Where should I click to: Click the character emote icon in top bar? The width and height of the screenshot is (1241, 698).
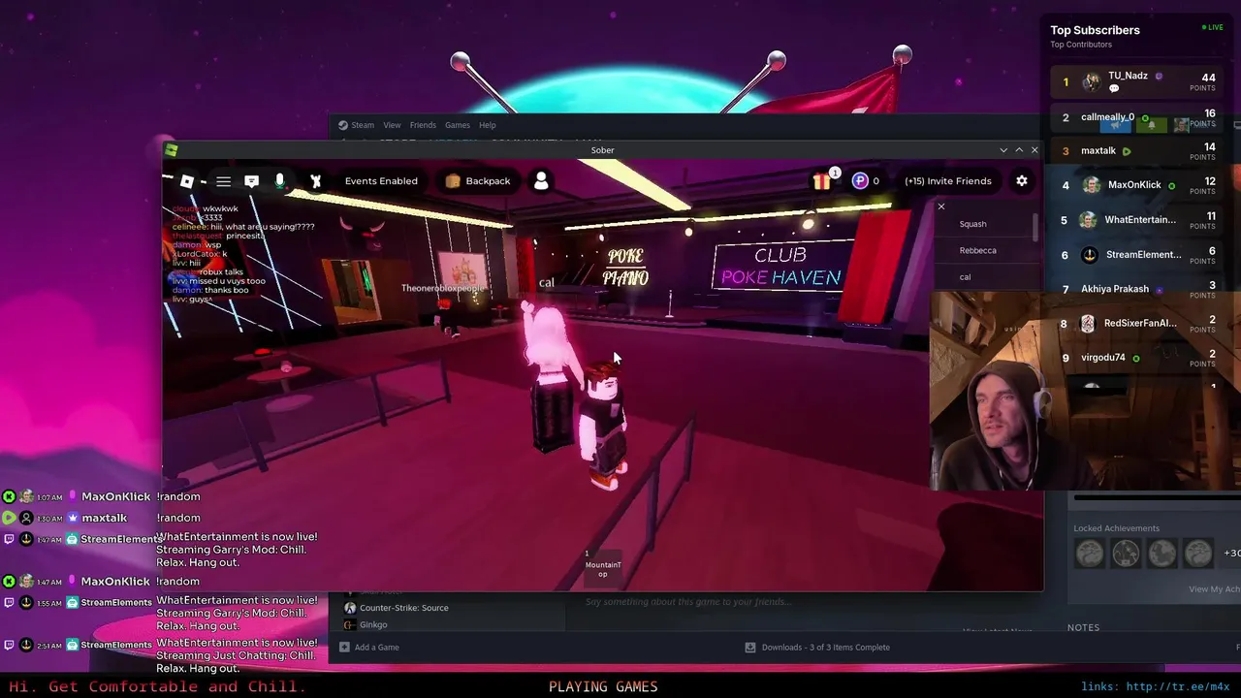pos(315,181)
